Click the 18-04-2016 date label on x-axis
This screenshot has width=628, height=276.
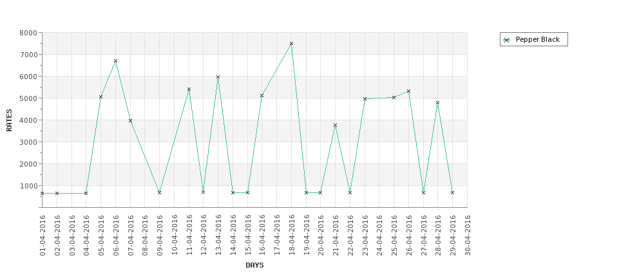(292, 235)
